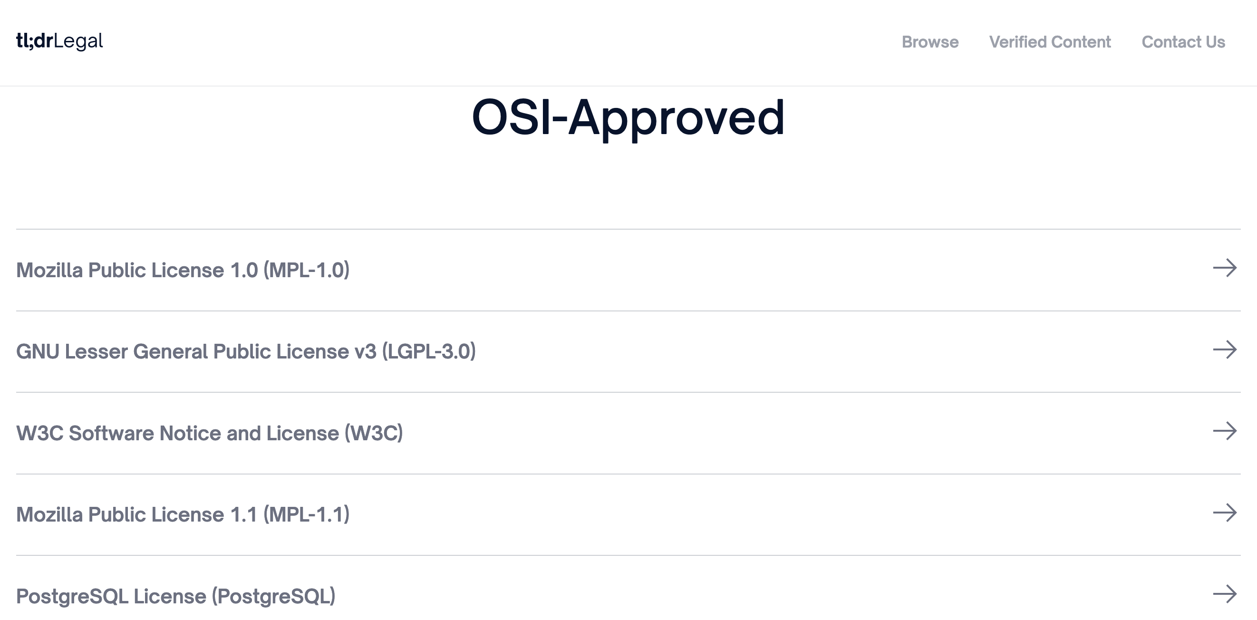
Task: Click the (W3C) abbreviation in the list
Action: [374, 433]
